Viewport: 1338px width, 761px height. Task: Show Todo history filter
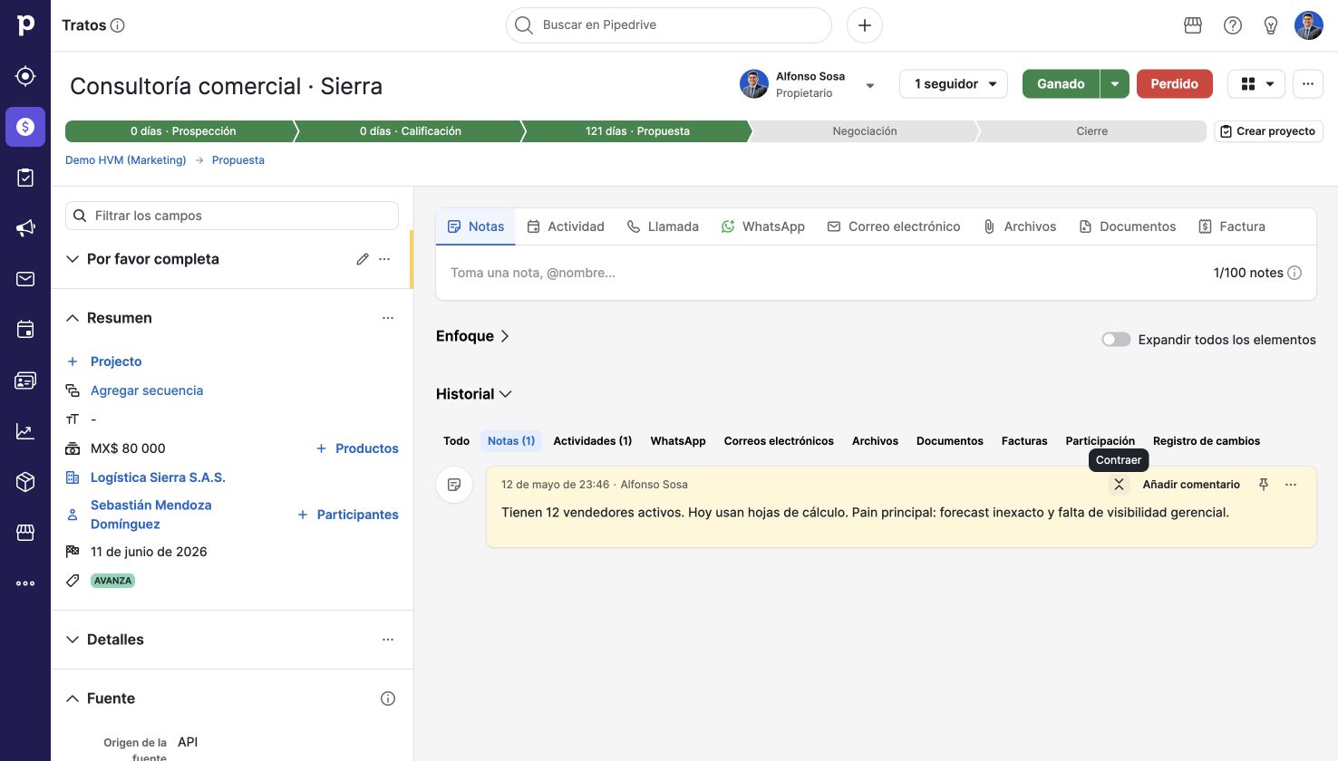456,441
